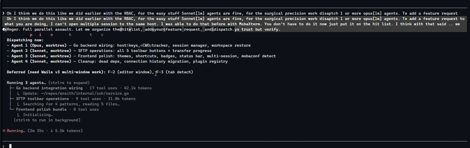Place cursor in the bottom input line
This screenshot has width=470, height=148.
click(x=112, y=146)
